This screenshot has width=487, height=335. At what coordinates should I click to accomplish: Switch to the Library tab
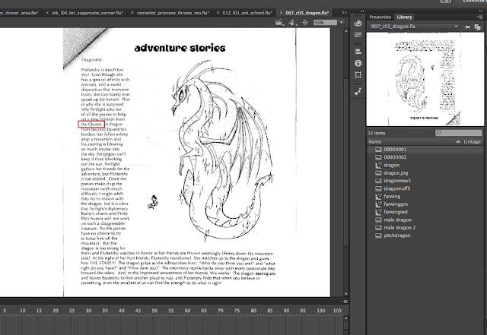tap(404, 17)
